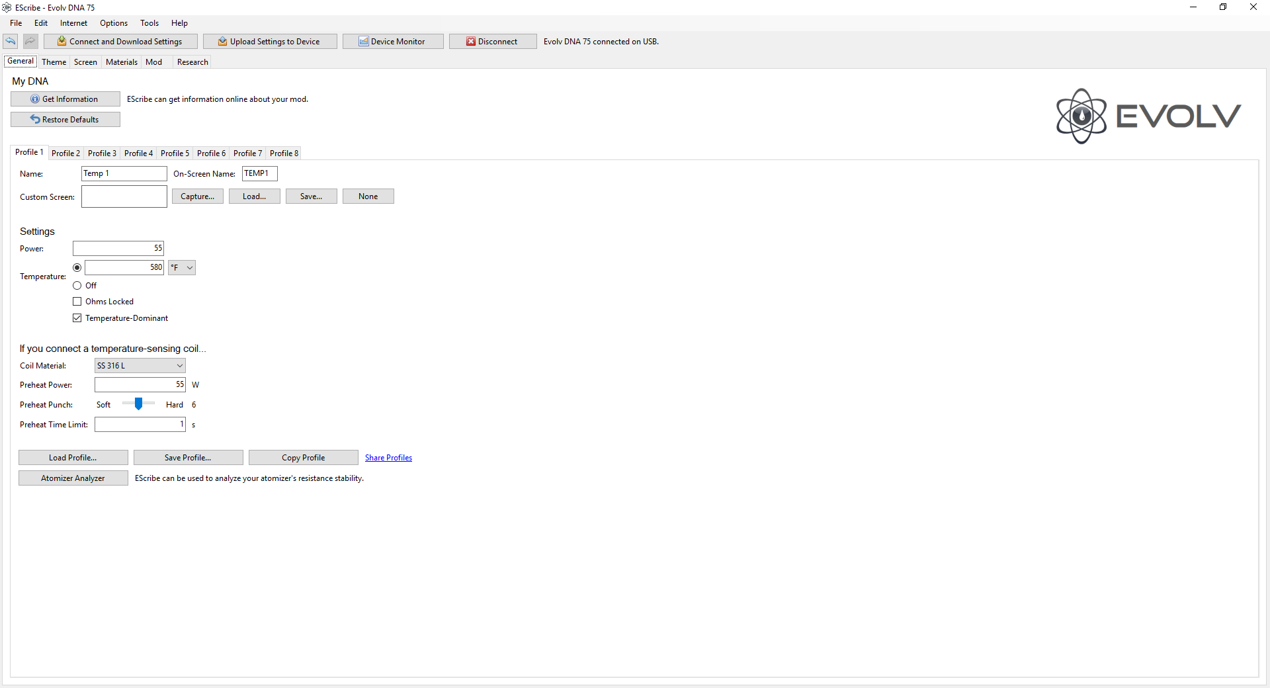Switch to the Materials tab
The width and height of the screenshot is (1270, 688).
pos(122,62)
